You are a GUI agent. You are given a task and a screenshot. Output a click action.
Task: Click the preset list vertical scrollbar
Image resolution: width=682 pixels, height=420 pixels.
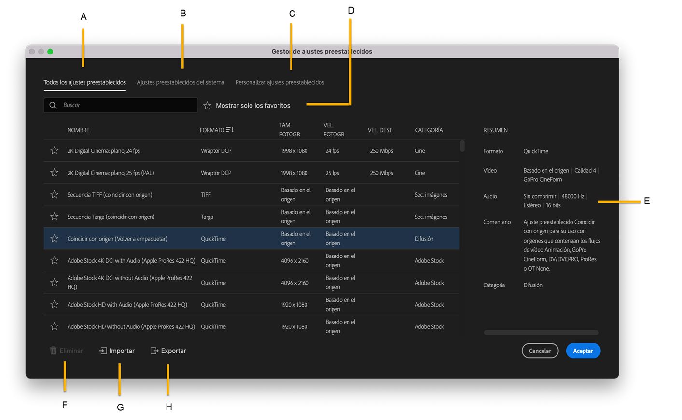pos(462,146)
